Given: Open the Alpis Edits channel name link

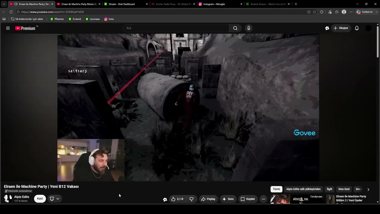Looking at the screenshot, I should pyautogui.click(x=22, y=197).
